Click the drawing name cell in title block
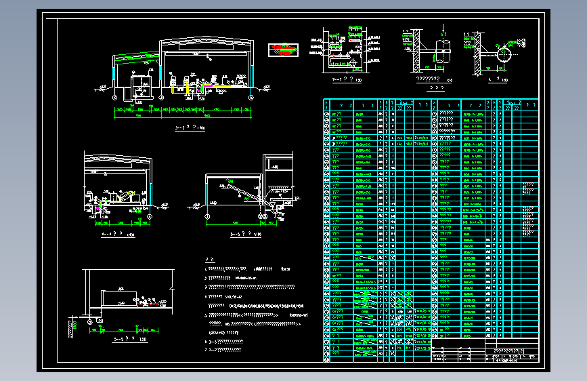This screenshot has width=587, height=381. 511,351
